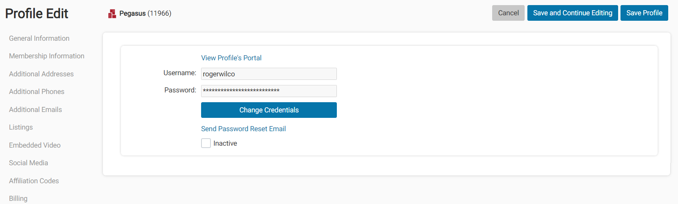Navigate to Listings section
This screenshot has width=678, height=204.
tap(21, 127)
